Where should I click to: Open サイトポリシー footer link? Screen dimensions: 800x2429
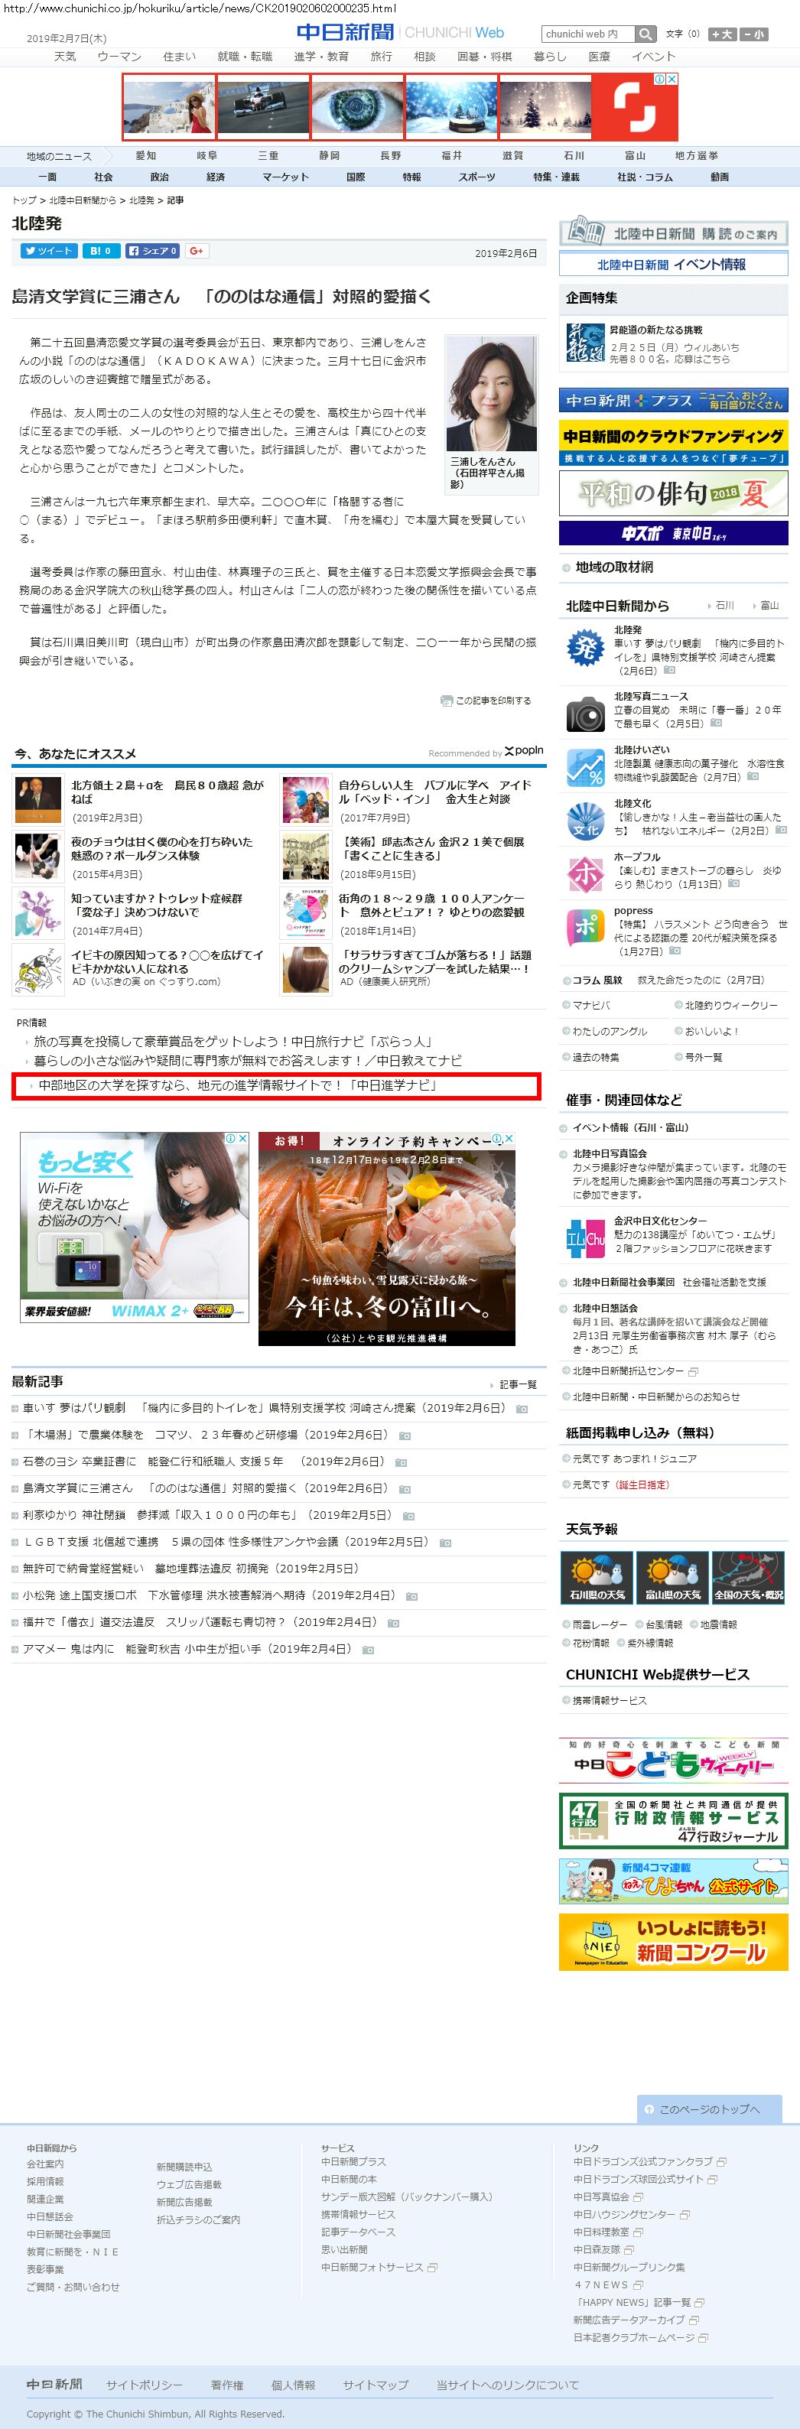(x=145, y=2385)
